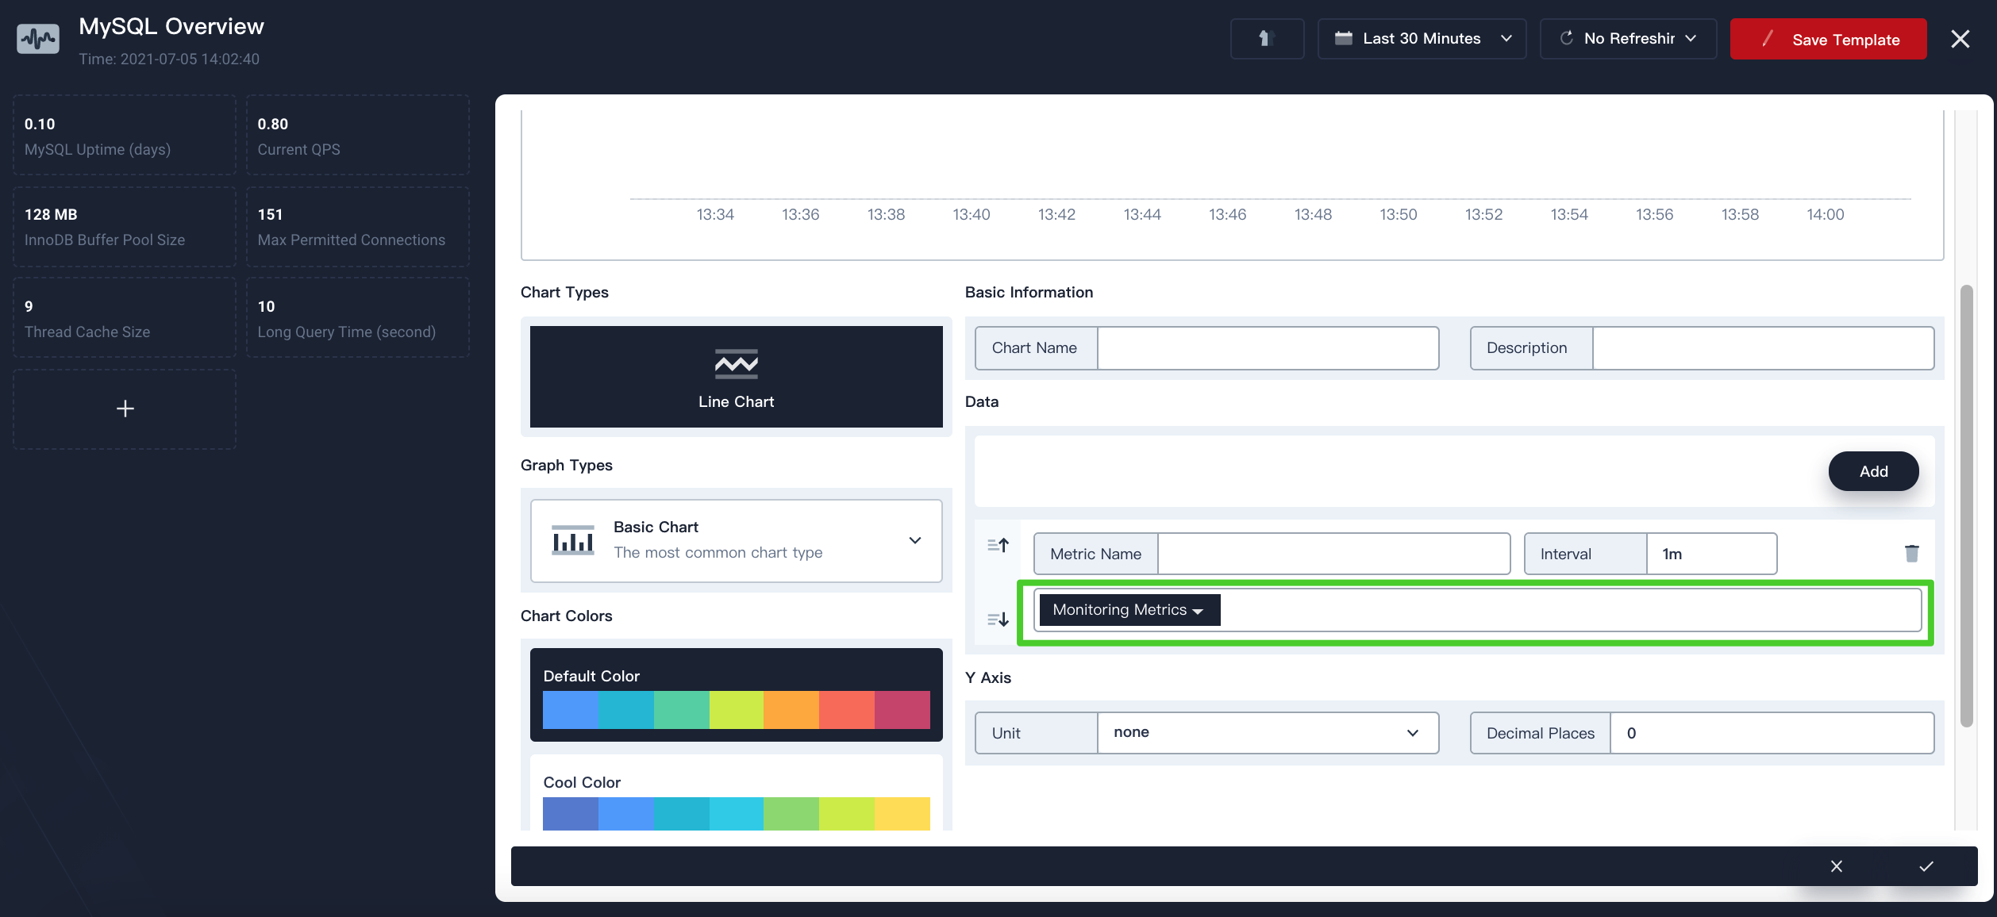Image resolution: width=1997 pixels, height=917 pixels.
Task: Open the Y Axis Unit dropdown showing none
Action: click(1268, 732)
